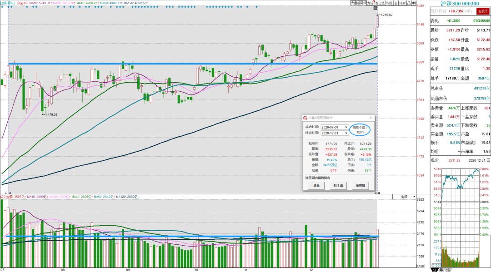This screenshot has width=491, height=272.
Task: Click the 资金 ranking button
Action: pos(316,185)
